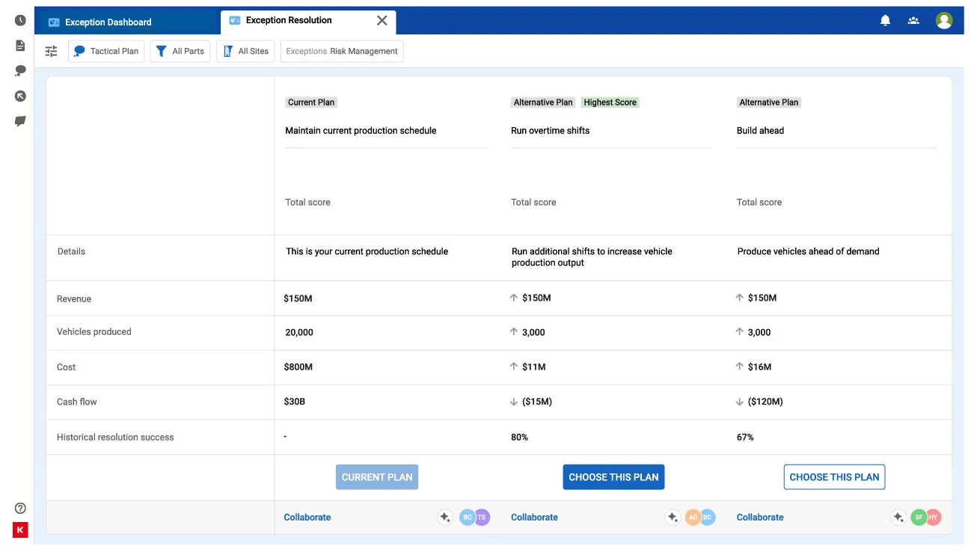Click the AI sparkle icon under Run overtime shifts

click(673, 517)
